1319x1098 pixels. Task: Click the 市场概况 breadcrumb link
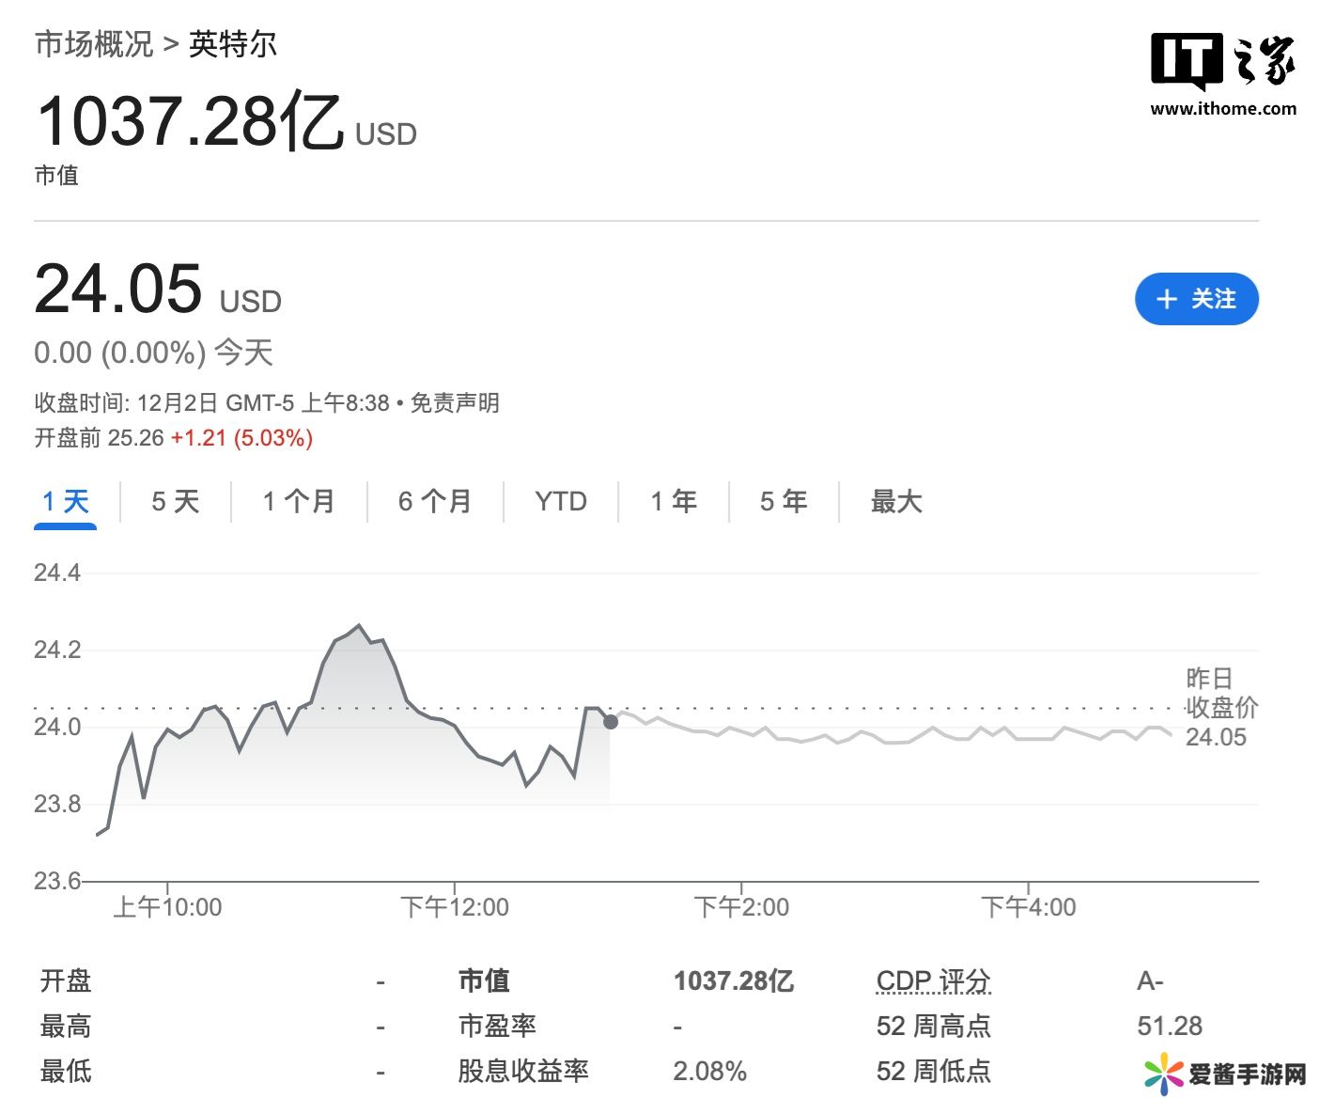[x=94, y=44]
